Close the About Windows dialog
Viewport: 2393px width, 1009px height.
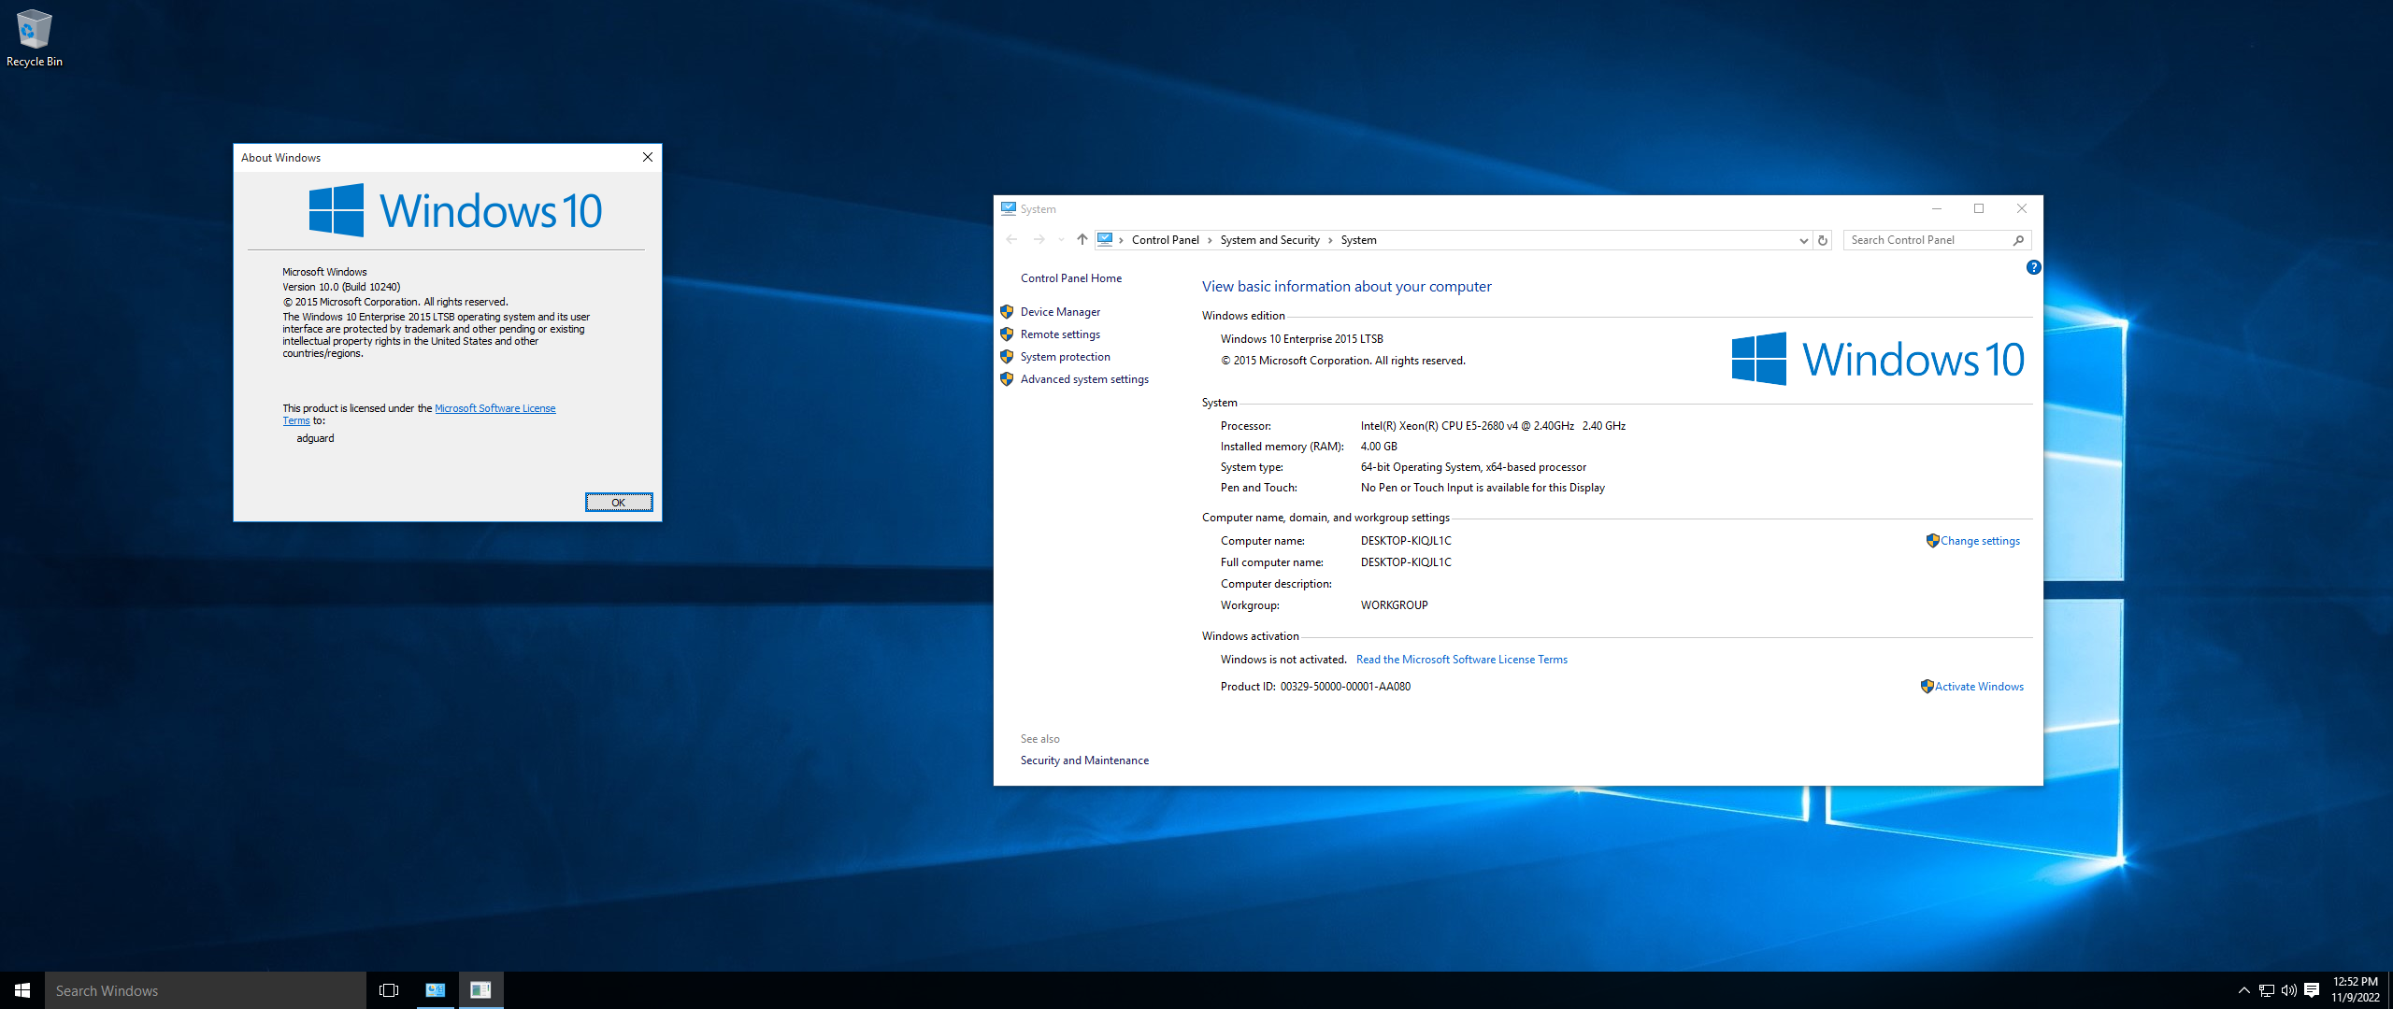(647, 157)
